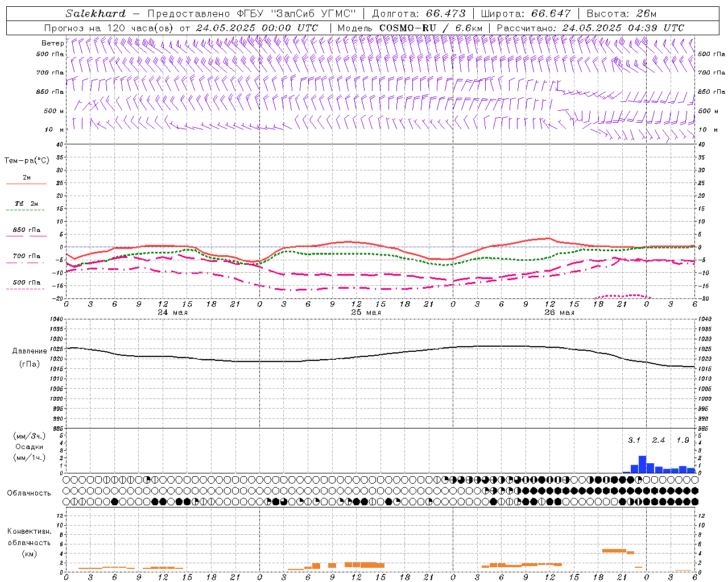Click the highest orange convective cloud bar
The width and height of the screenshot is (728, 582).
pyautogui.click(x=614, y=550)
